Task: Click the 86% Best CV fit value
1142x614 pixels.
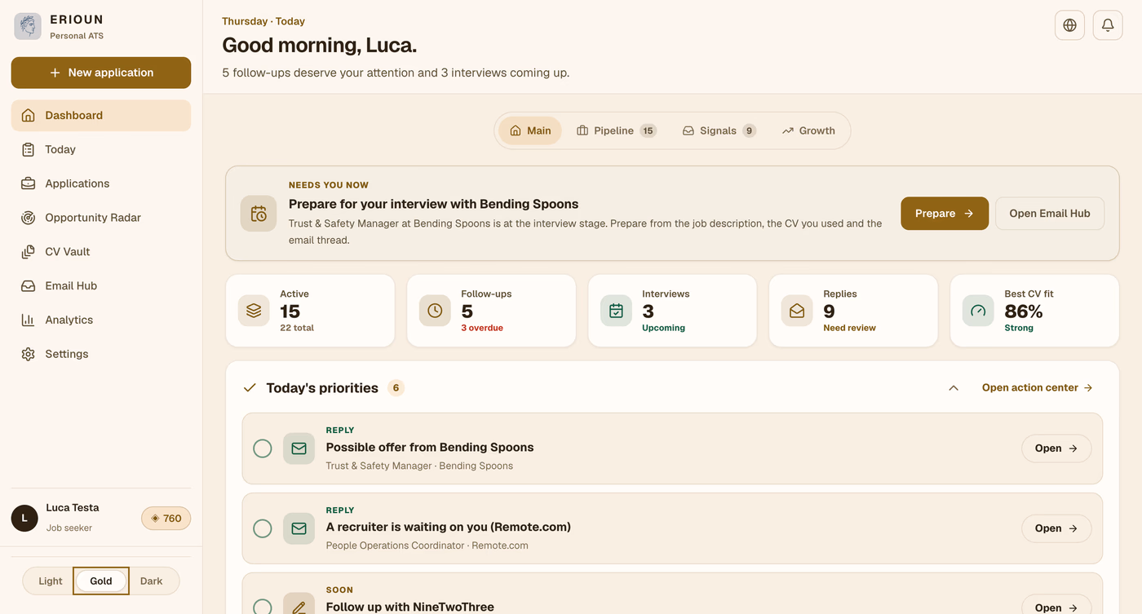Action: tap(1024, 311)
